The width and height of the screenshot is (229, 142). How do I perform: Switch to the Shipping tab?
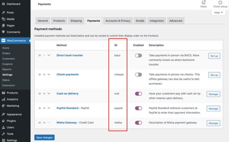(x=76, y=21)
